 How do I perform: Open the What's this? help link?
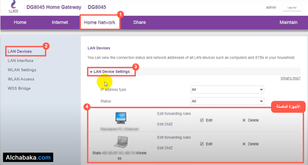290,78
